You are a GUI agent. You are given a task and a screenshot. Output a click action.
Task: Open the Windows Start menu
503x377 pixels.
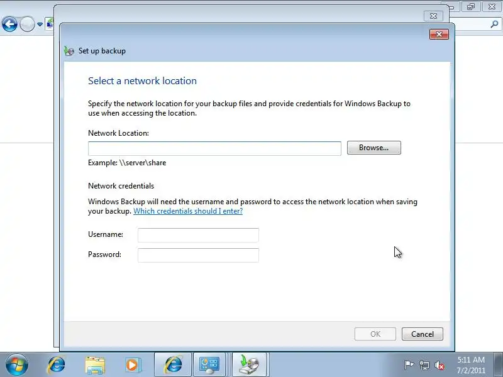point(17,365)
